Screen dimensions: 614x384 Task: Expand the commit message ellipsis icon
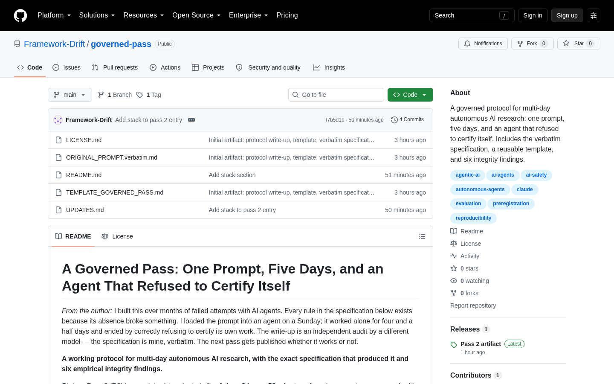coord(191,120)
